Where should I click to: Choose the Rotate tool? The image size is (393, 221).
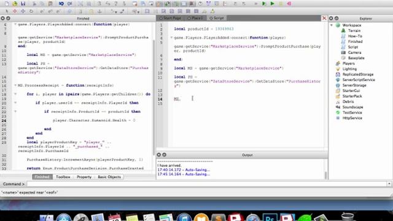point(31,11)
